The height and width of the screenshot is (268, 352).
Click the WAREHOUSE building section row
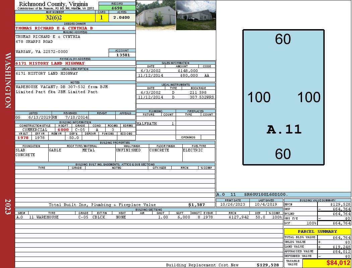pos(149,217)
